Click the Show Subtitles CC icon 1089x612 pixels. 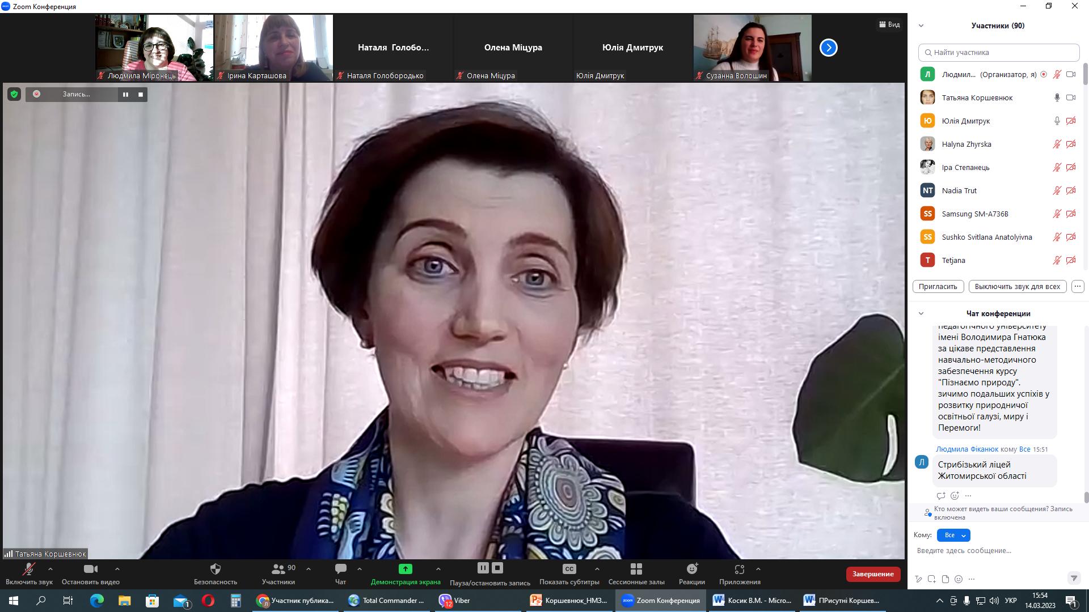tap(569, 569)
